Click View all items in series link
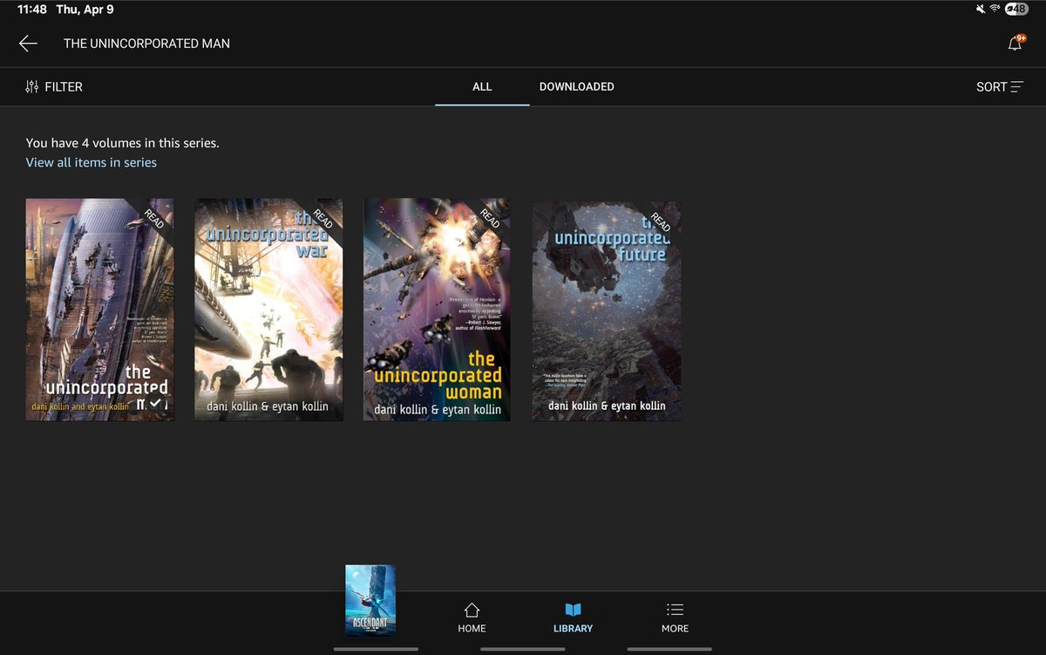This screenshot has height=655, width=1046. tap(92, 162)
